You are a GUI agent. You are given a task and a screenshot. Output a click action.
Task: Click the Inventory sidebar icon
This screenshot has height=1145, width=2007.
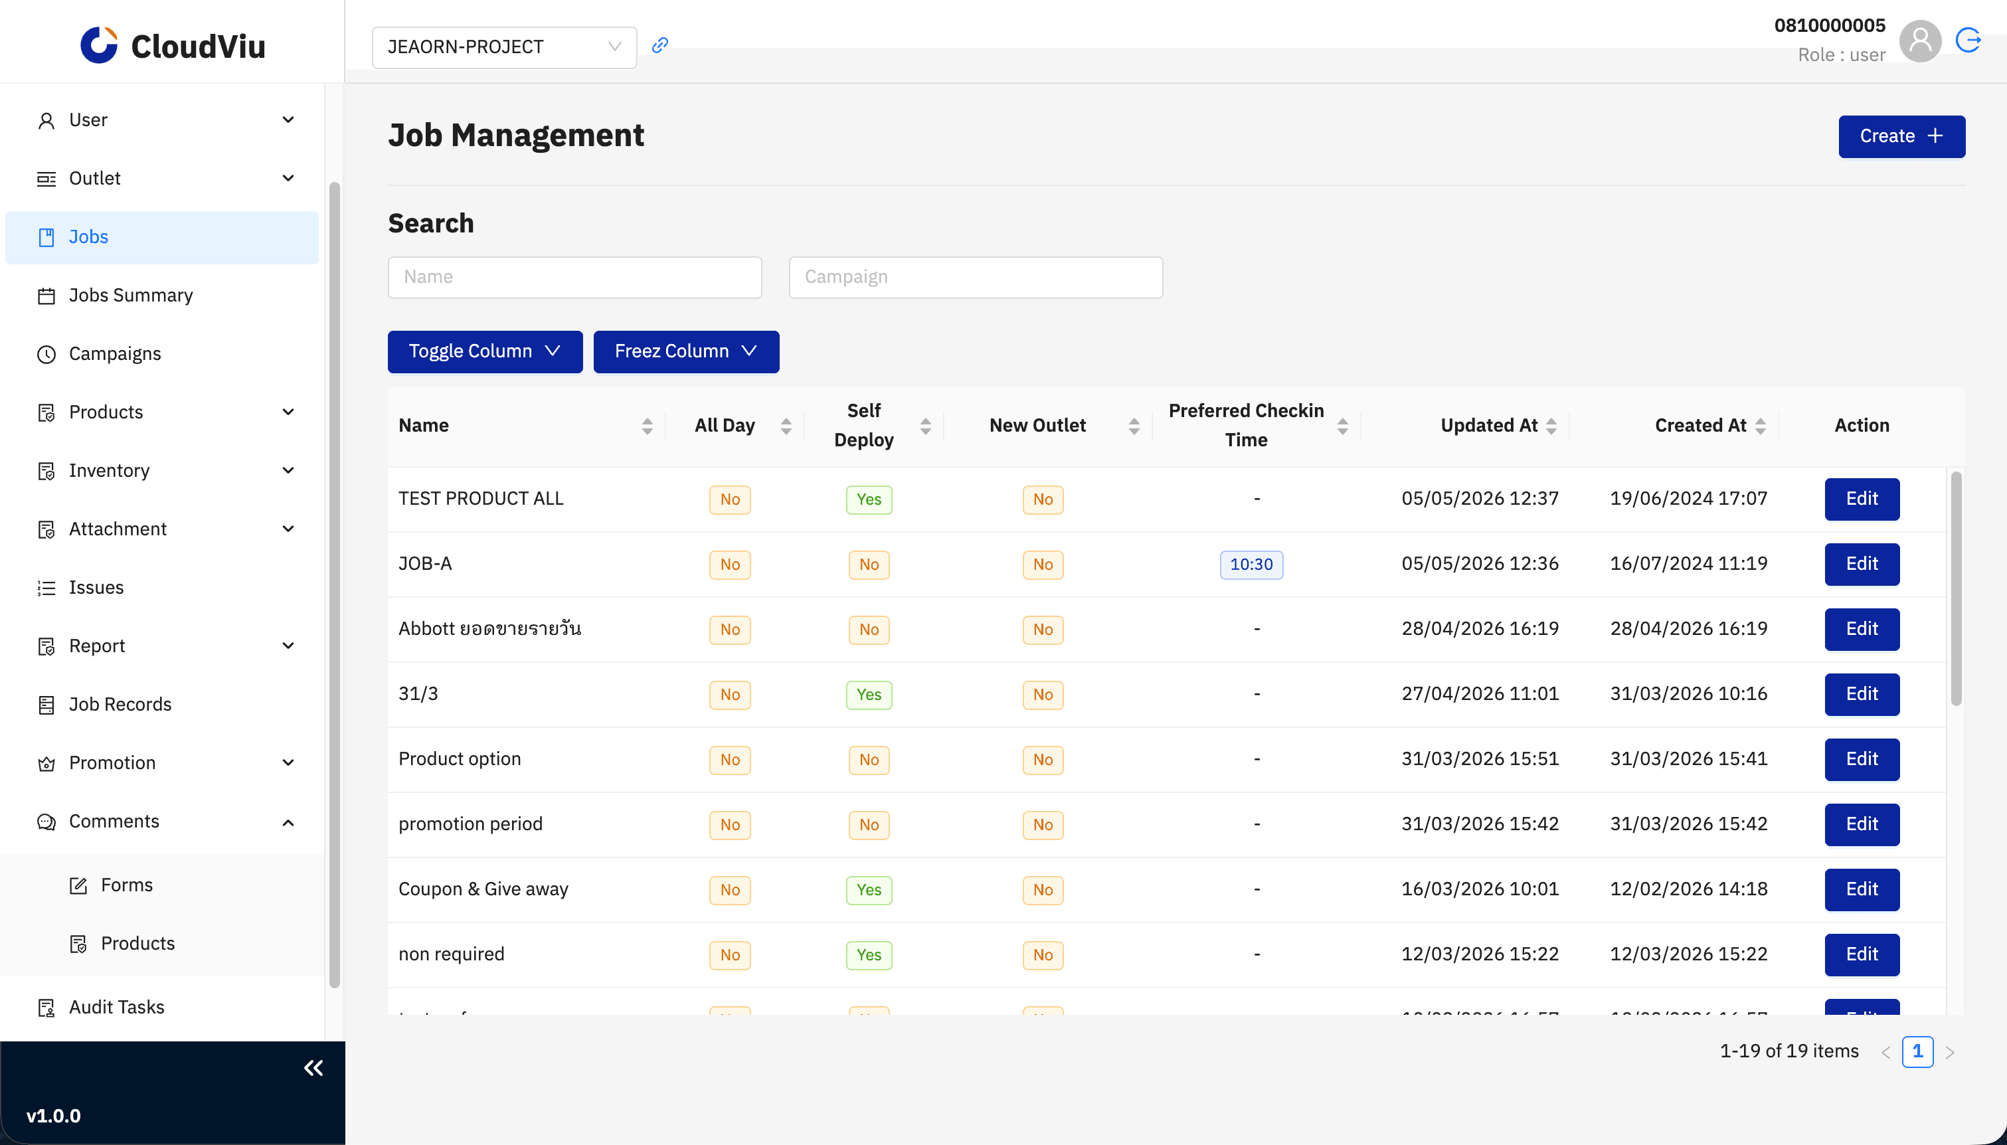[46, 471]
